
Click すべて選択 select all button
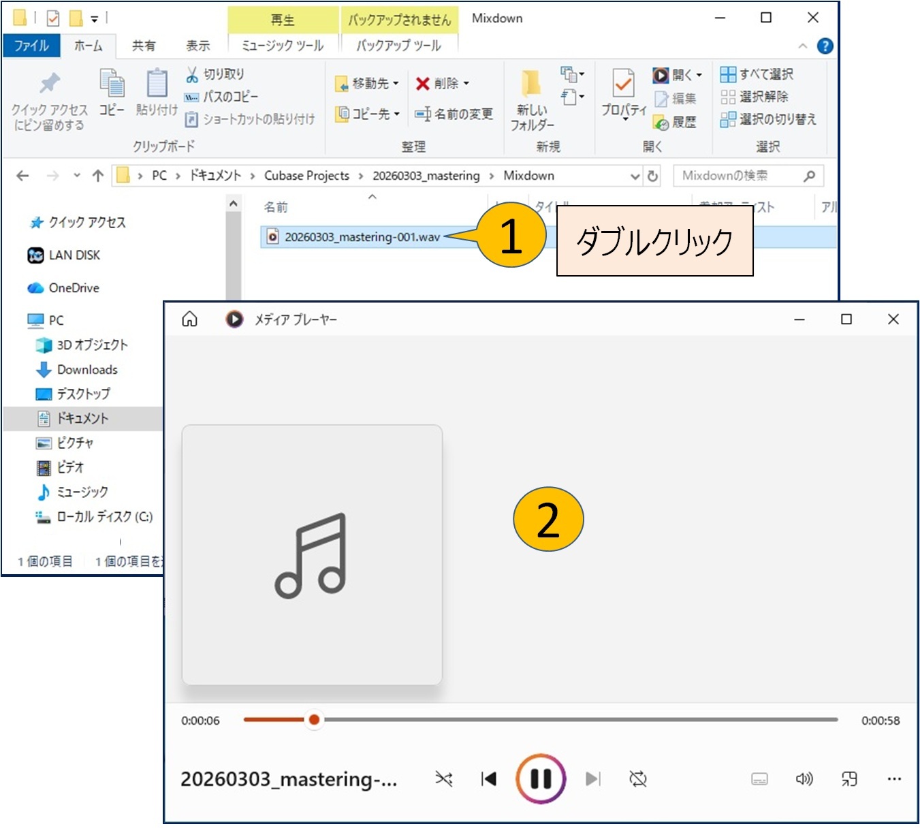coord(757,74)
